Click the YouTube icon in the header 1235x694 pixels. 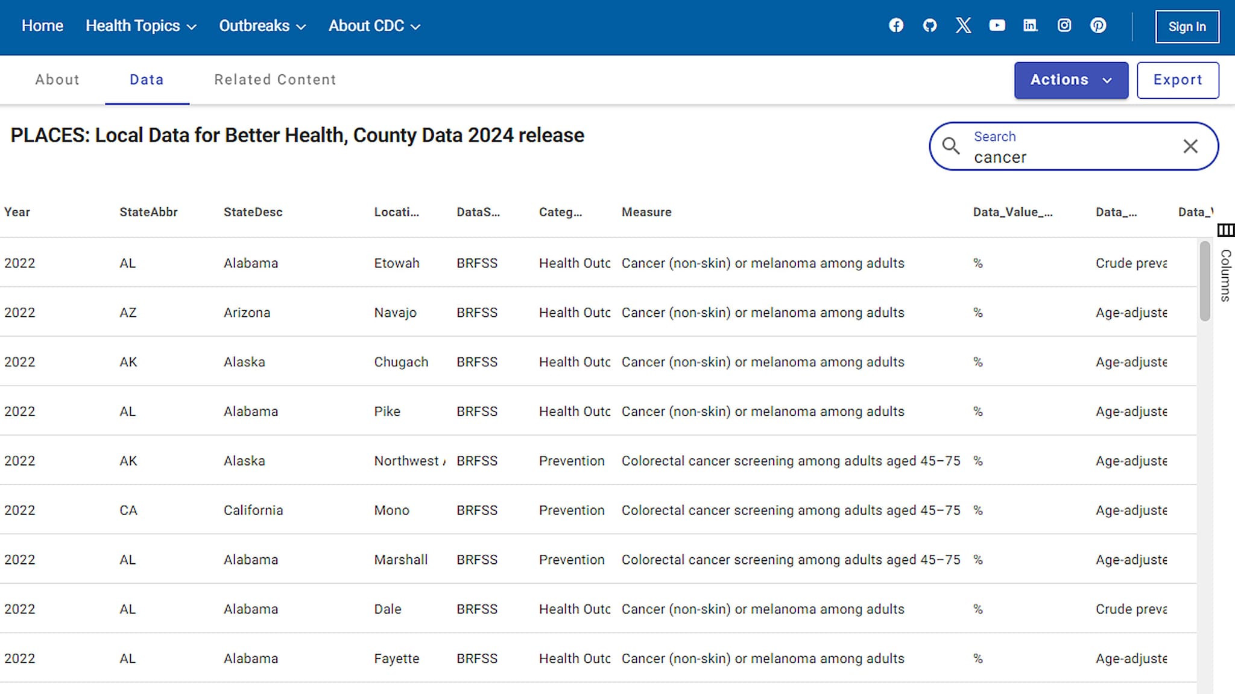tap(997, 25)
